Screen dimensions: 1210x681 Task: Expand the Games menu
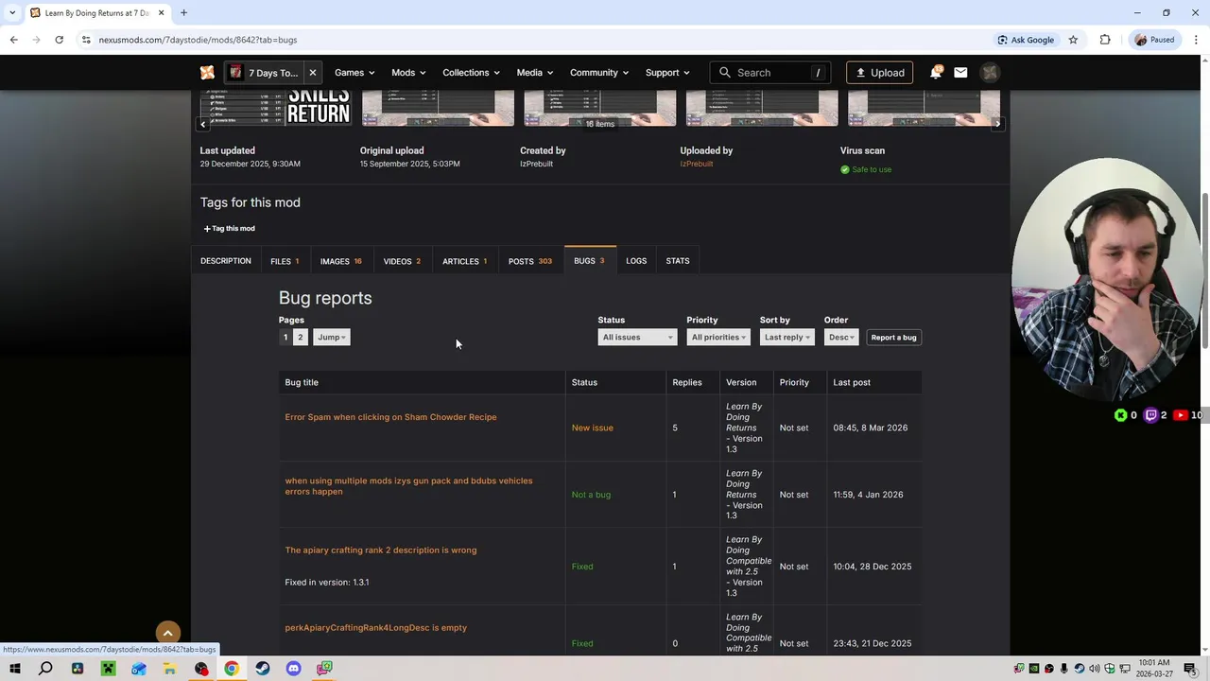coord(354,73)
